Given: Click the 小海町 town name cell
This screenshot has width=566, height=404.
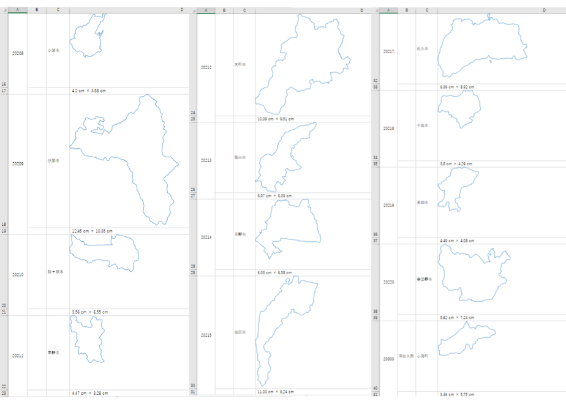Looking at the screenshot, I should click(x=427, y=356).
